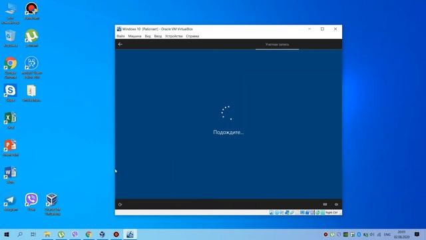Screen dimensions: 426x240
Task: Switch to VirtualBox Manager on the taskbar
Action: pyautogui.click(x=102, y=234)
